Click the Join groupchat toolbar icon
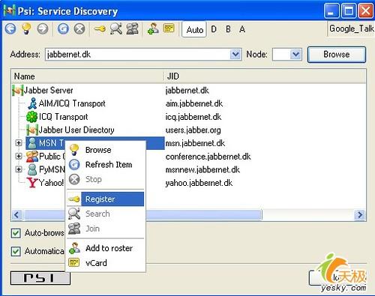The image size is (375, 296). point(132,28)
